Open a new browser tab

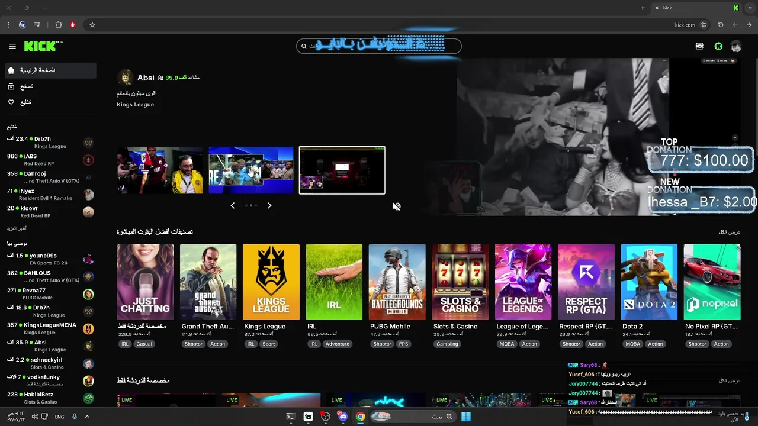click(x=643, y=8)
